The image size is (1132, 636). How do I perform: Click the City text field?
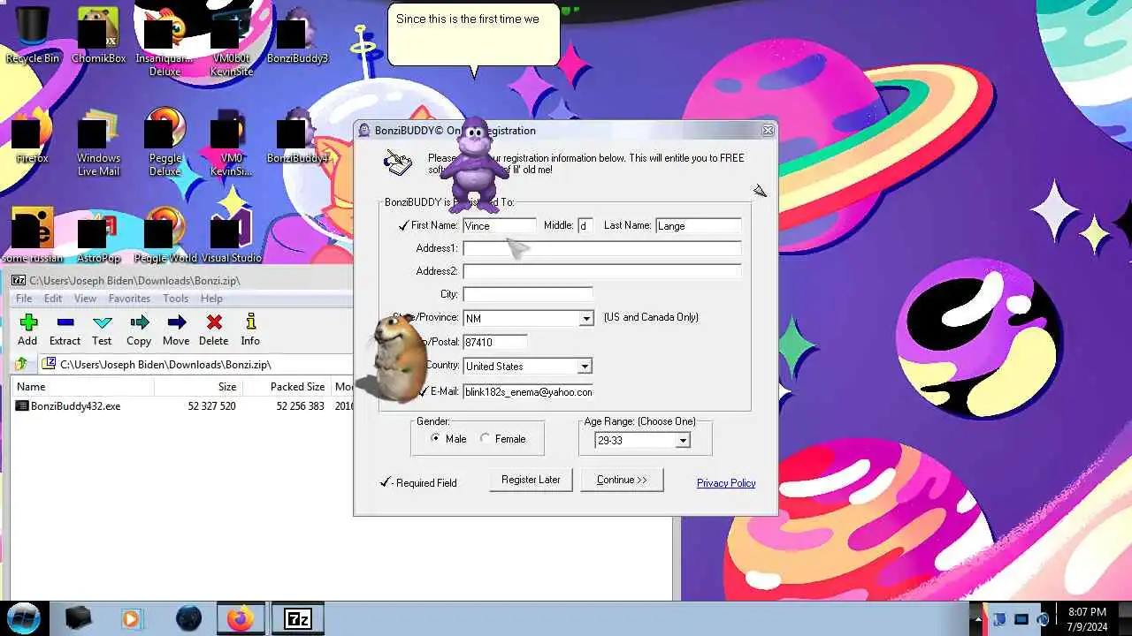pyautogui.click(x=528, y=294)
